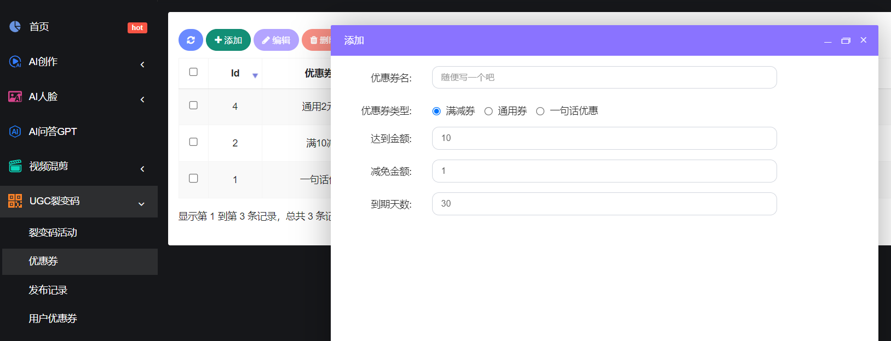Sort by the Id column arrow

pyautogui.click(x=255, y=75)
